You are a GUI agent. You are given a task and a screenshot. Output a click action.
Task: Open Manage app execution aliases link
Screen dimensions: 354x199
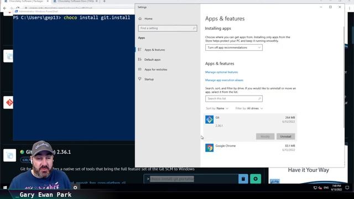click(224, 80)
